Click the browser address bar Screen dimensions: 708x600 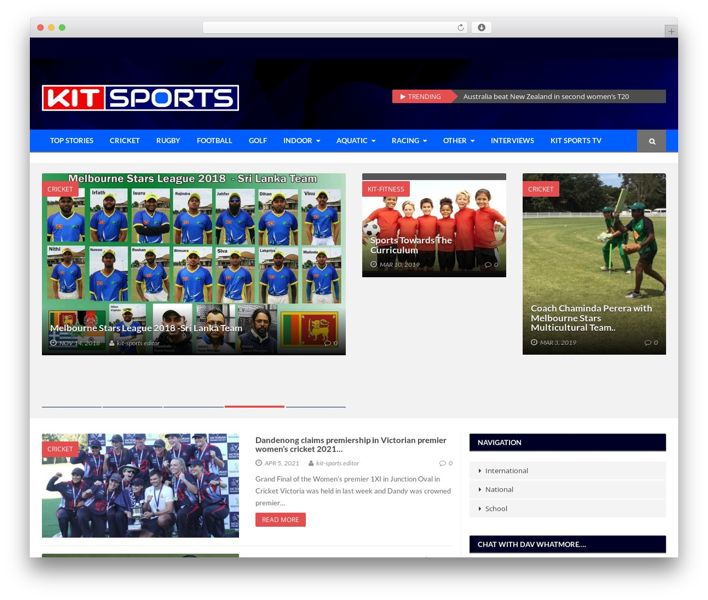pyautogui.click(x=335, y=28)
